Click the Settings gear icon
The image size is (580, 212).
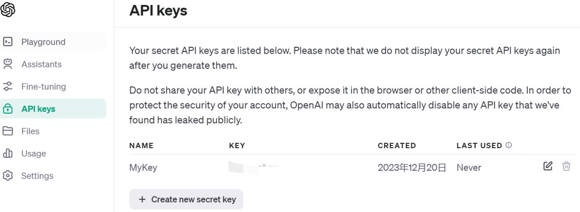click(8, 176)
